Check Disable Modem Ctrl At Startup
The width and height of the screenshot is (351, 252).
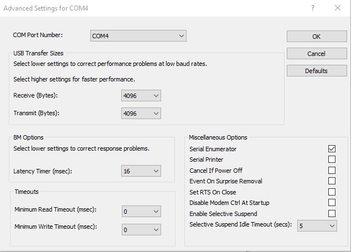(332, 203)
